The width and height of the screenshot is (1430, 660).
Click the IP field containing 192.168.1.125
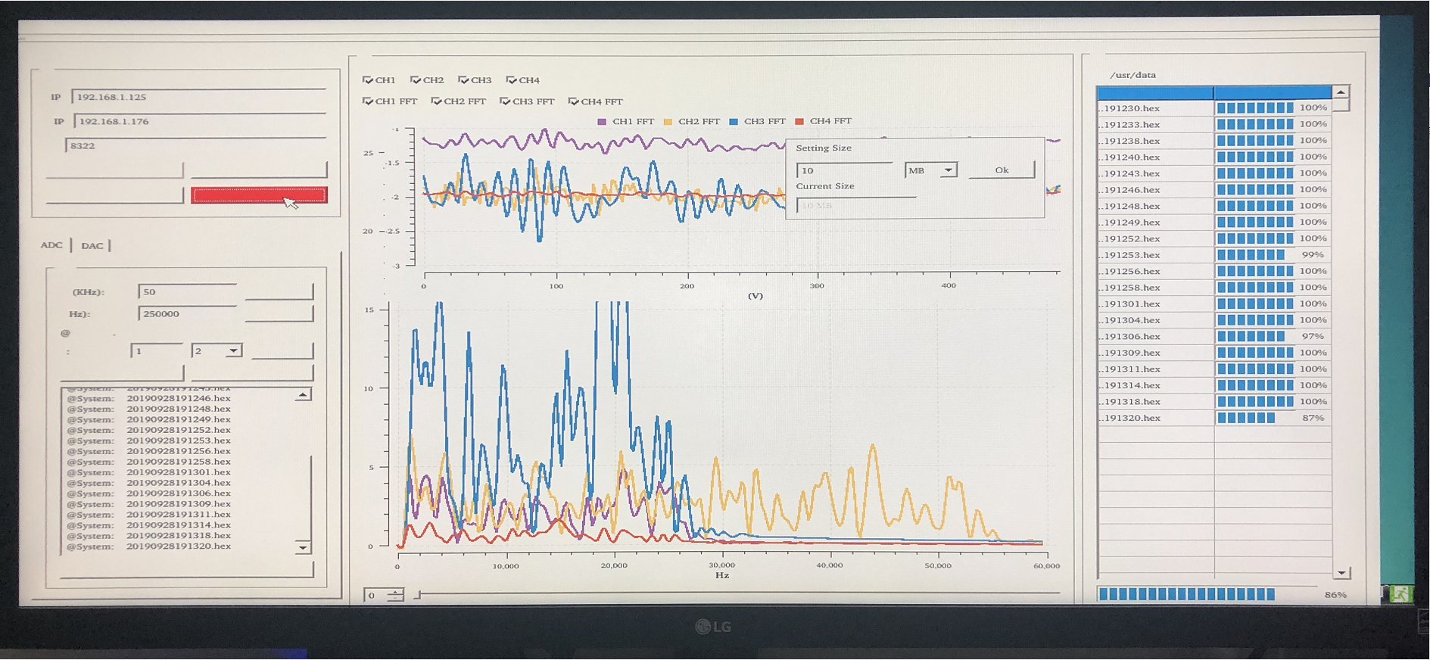(x=199, y=97)
